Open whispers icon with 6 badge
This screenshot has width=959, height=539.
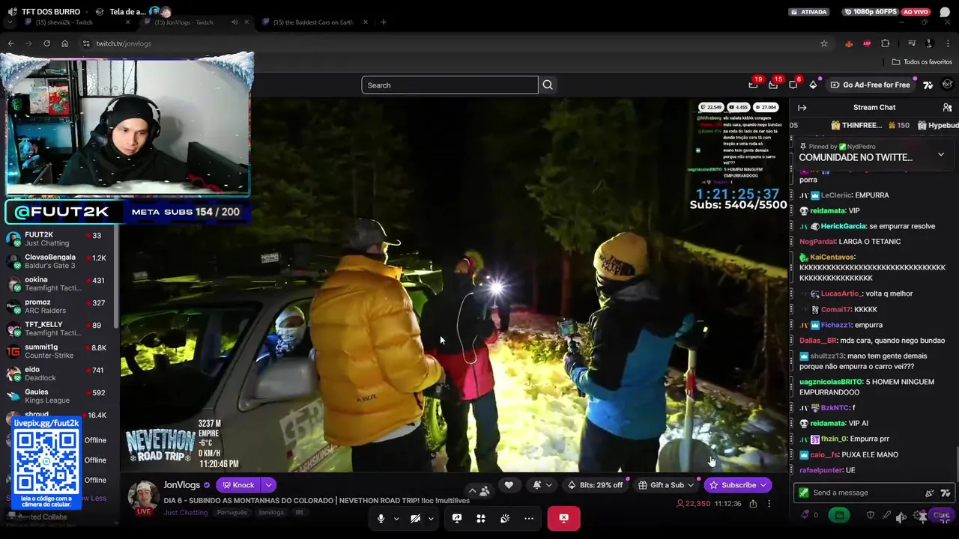click(793, 85)
